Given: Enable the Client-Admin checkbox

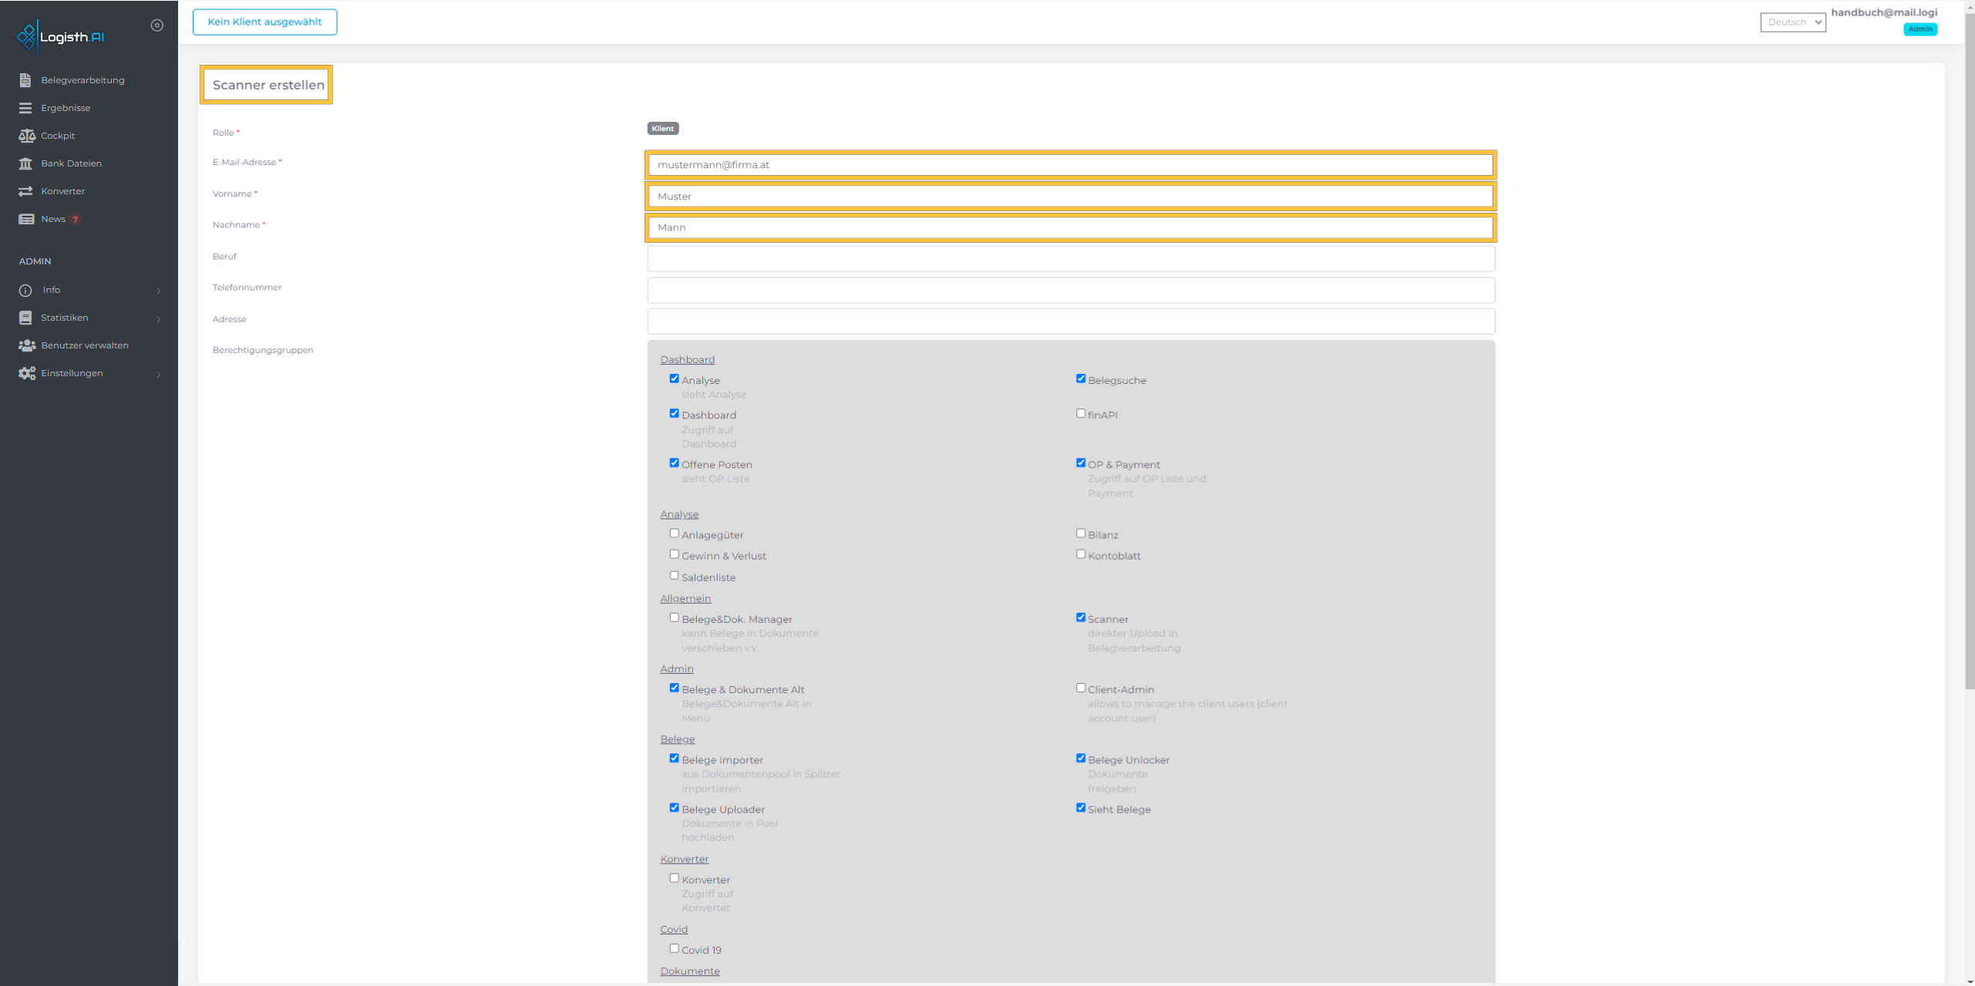Looking at the screenshot, I should [x=1081, y=688].
